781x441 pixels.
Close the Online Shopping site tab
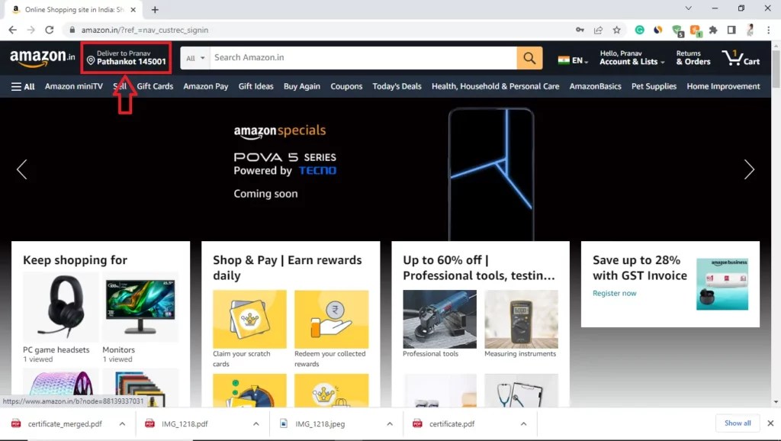tap(133, 9)
